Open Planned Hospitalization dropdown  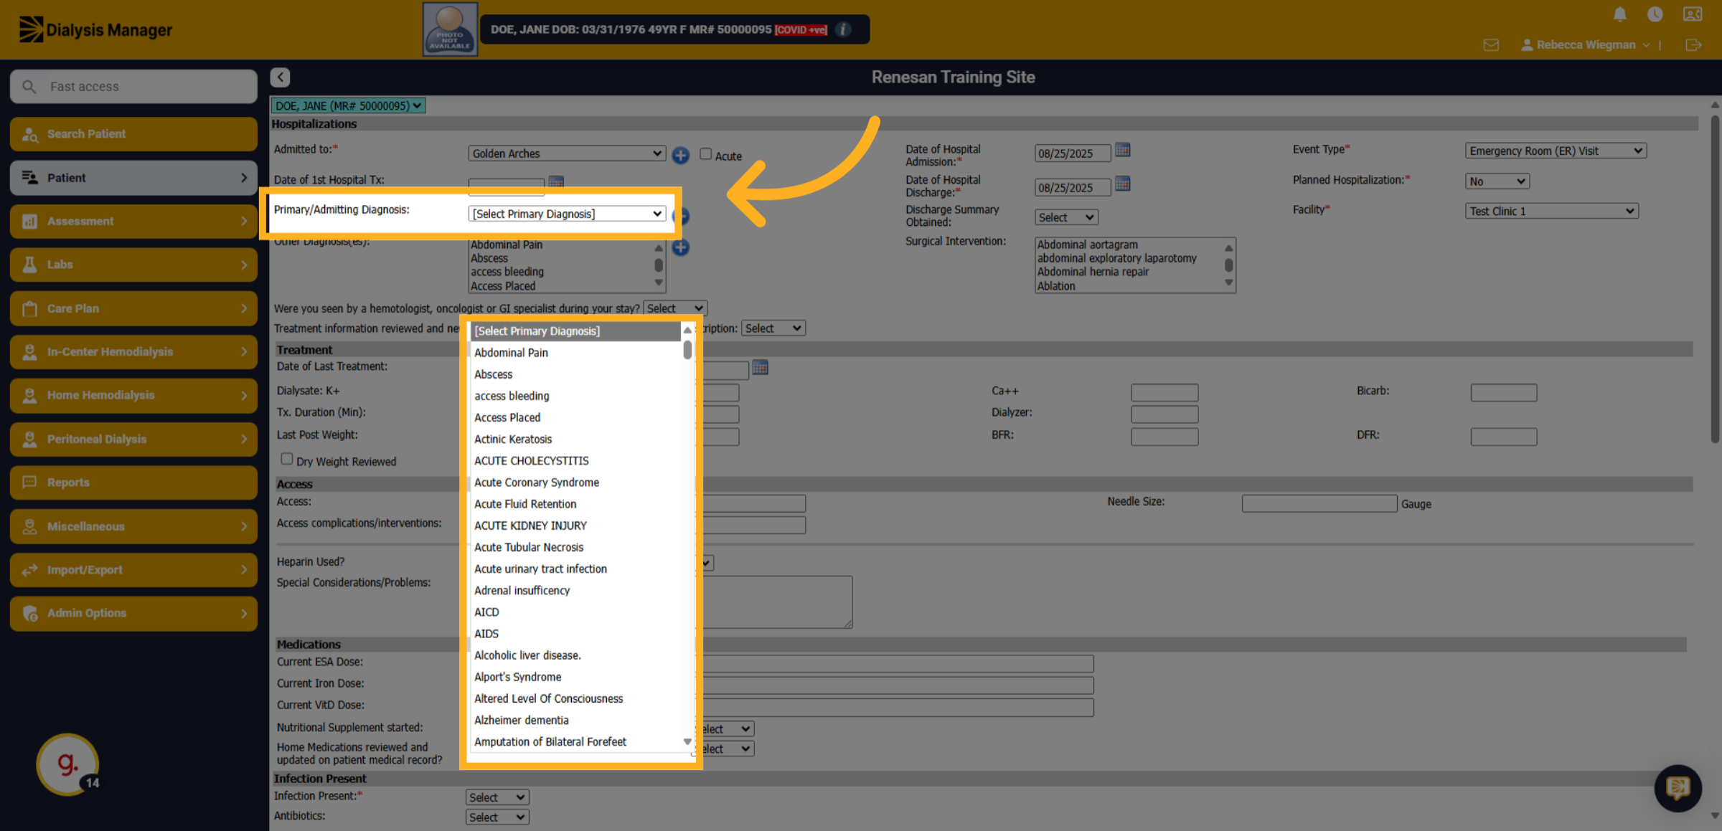[1497, 181]
